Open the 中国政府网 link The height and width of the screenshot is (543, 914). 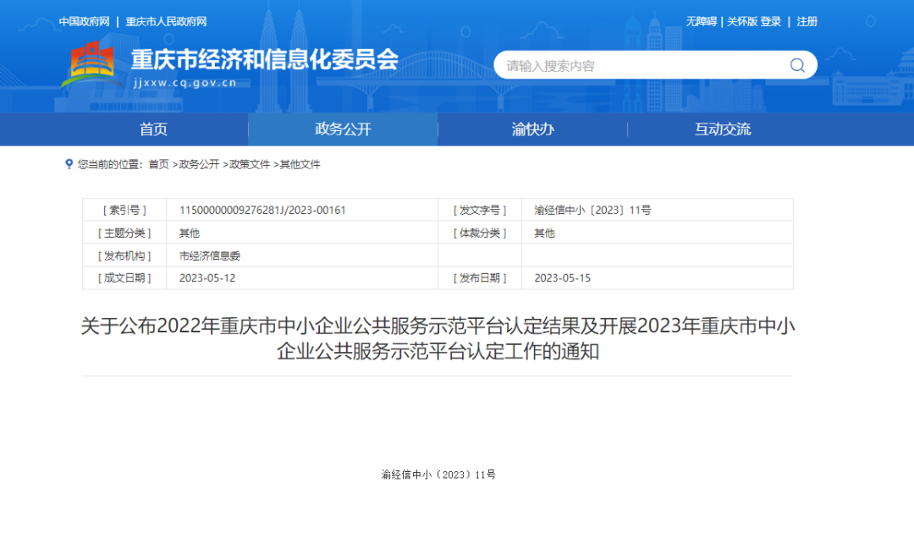pyautogui.click(x=85, y=22)
